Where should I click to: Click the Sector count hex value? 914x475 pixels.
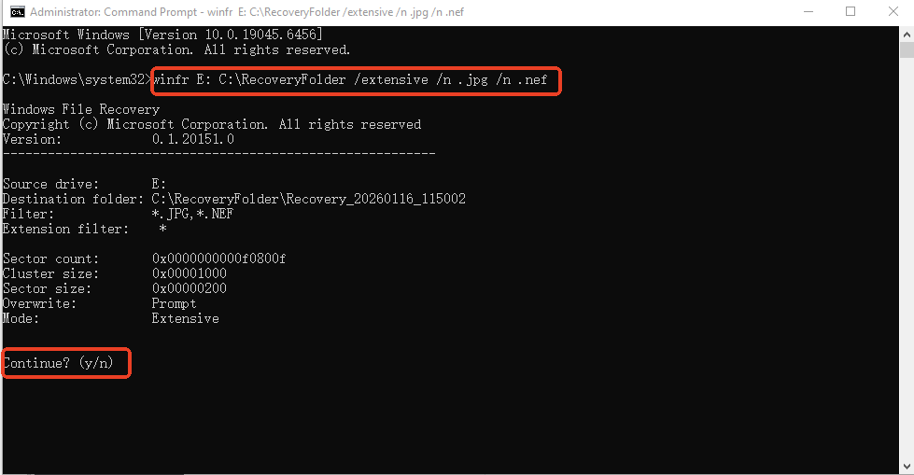(218, 258)
